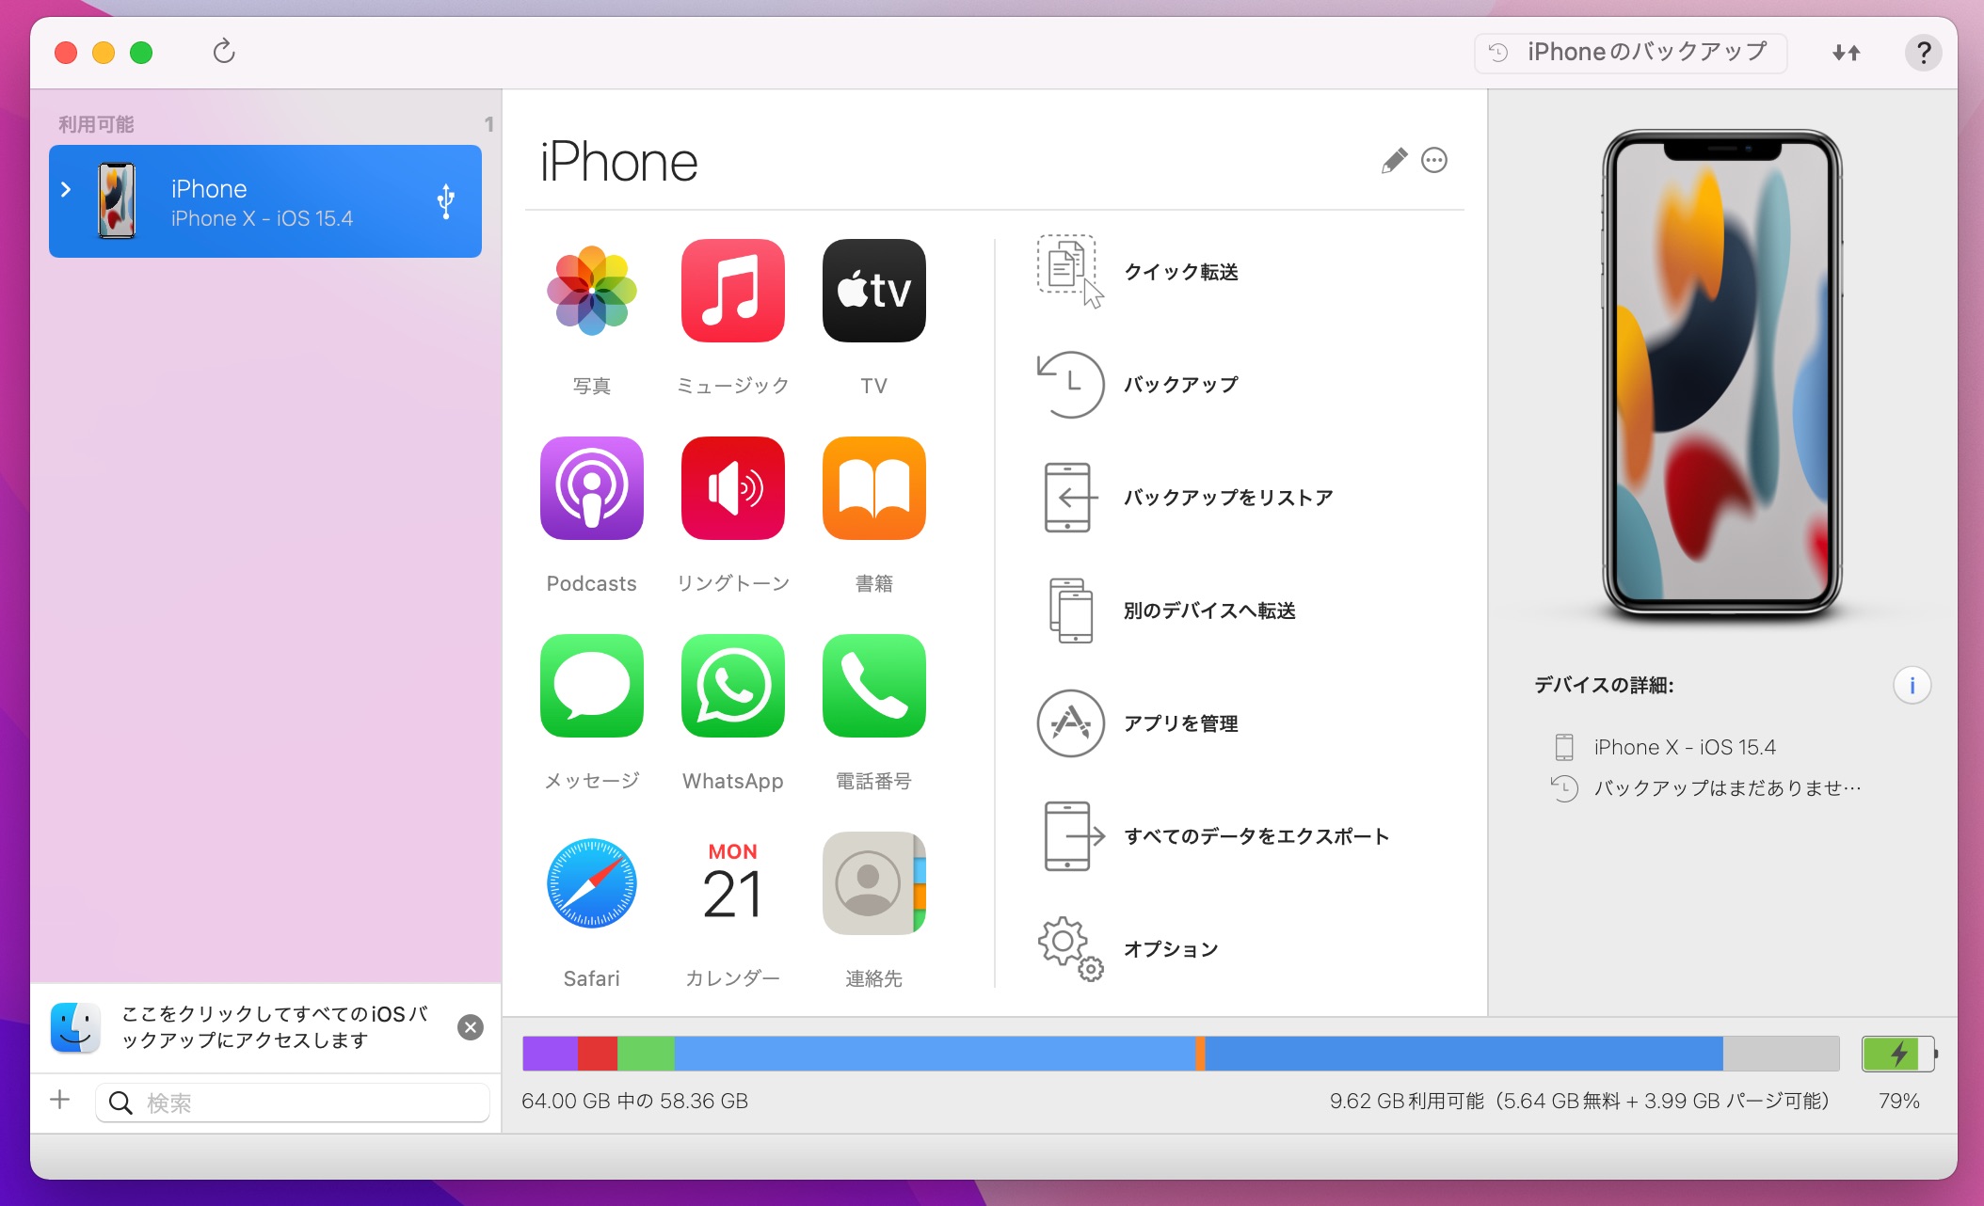Click the アプリを管理 App Store icon
The width and height of the screenshot is (1984, 1206).
point(1070,722)
